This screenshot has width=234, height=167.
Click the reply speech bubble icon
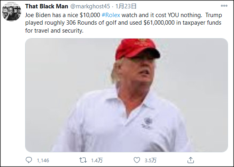[x=29, y=160]
